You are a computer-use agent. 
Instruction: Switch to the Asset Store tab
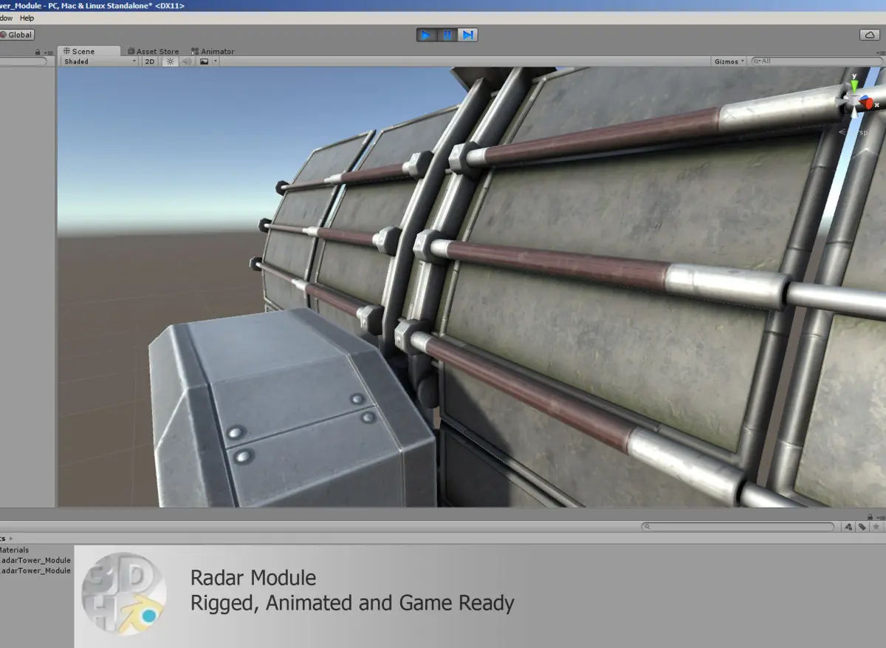[154, 51]
